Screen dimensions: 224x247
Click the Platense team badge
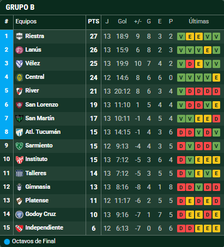tap(19, 201)
